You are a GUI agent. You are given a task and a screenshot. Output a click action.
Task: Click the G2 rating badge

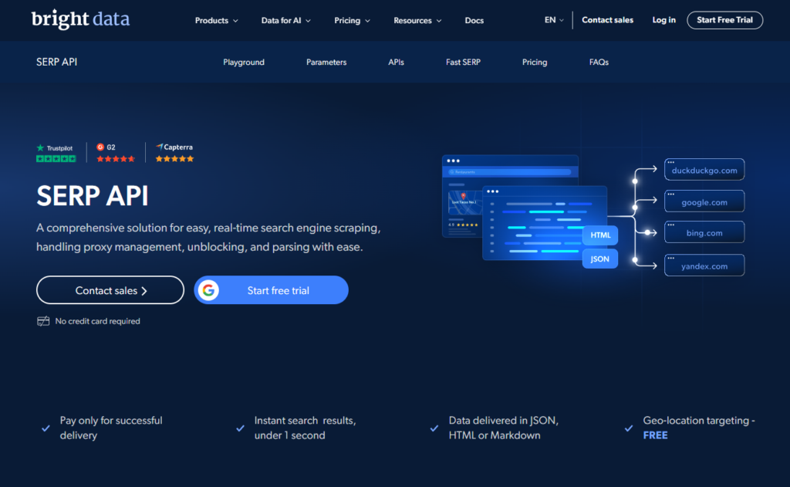(116, 153)
